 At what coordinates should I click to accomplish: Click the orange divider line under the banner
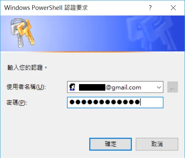pos(90,52)
